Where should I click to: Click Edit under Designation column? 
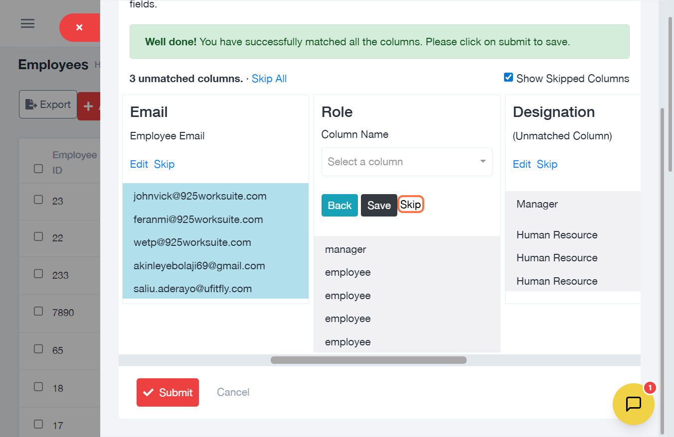point(521,164)
